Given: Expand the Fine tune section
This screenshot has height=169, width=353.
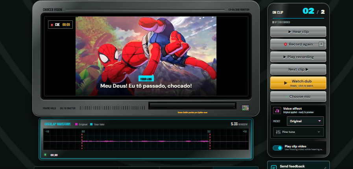Looking at the screenshot, I should (298, 132).
